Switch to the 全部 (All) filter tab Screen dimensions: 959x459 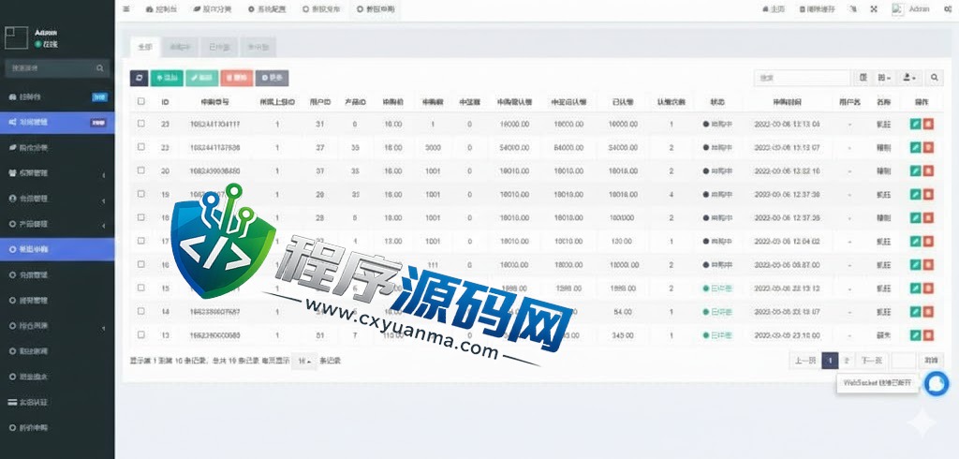[145, 47]
